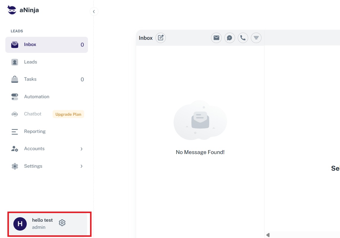The image size is (340, 238).
Task: Open the Tasks section
Action: [x=30, y=79]
